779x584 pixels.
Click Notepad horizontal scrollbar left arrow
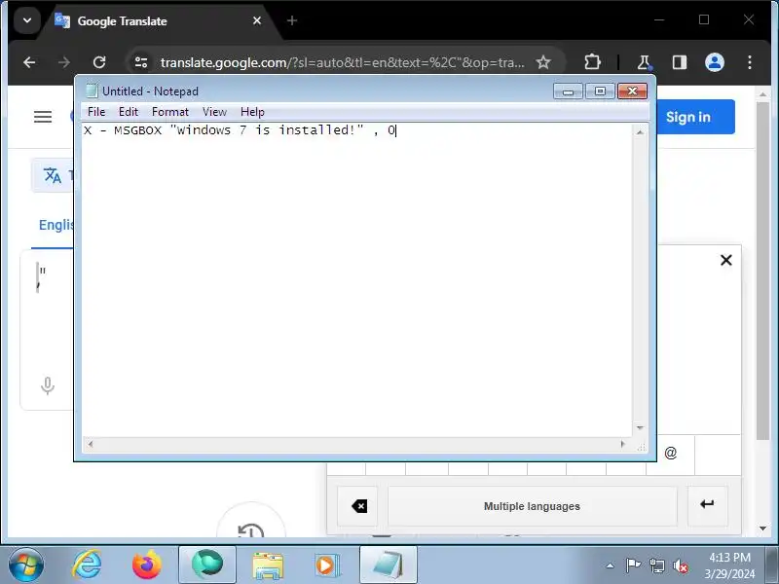(90, 444)
